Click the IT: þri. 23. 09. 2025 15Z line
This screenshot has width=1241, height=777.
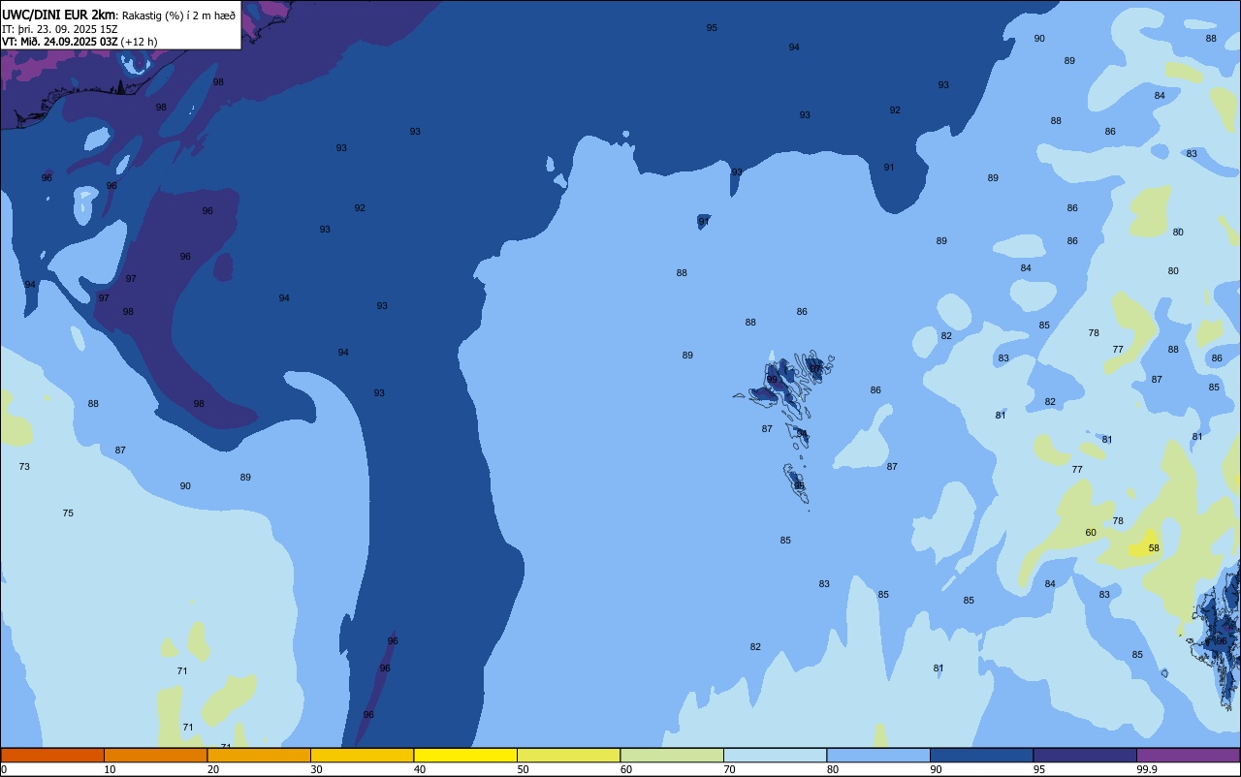tap(60, 29)
